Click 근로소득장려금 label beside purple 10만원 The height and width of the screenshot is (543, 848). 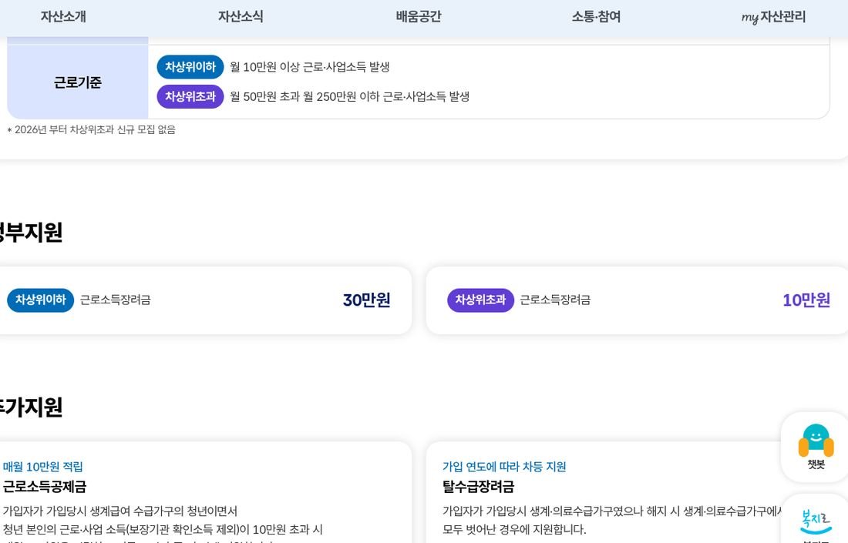tap(555, 300)
